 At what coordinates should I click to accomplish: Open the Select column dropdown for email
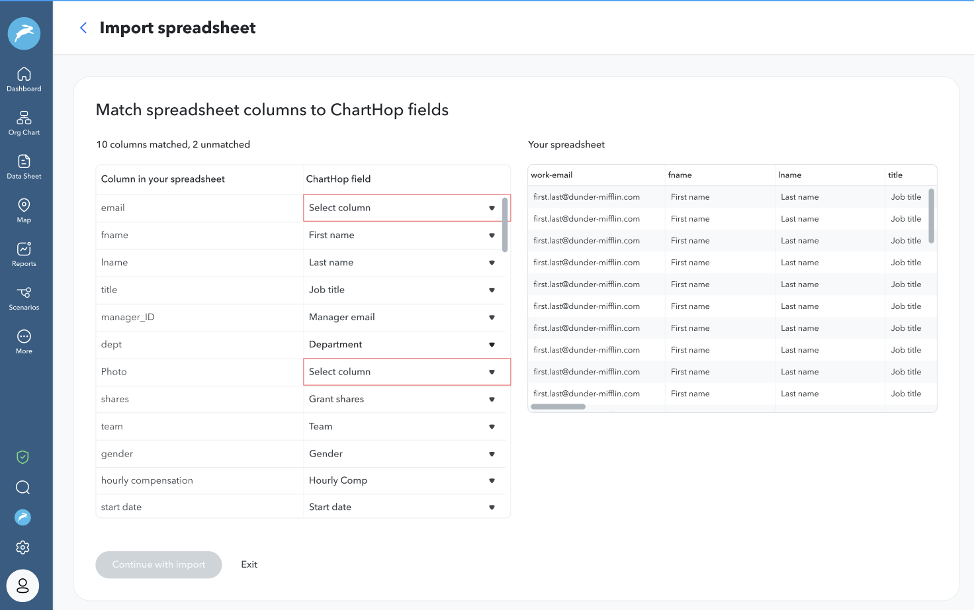406,207
